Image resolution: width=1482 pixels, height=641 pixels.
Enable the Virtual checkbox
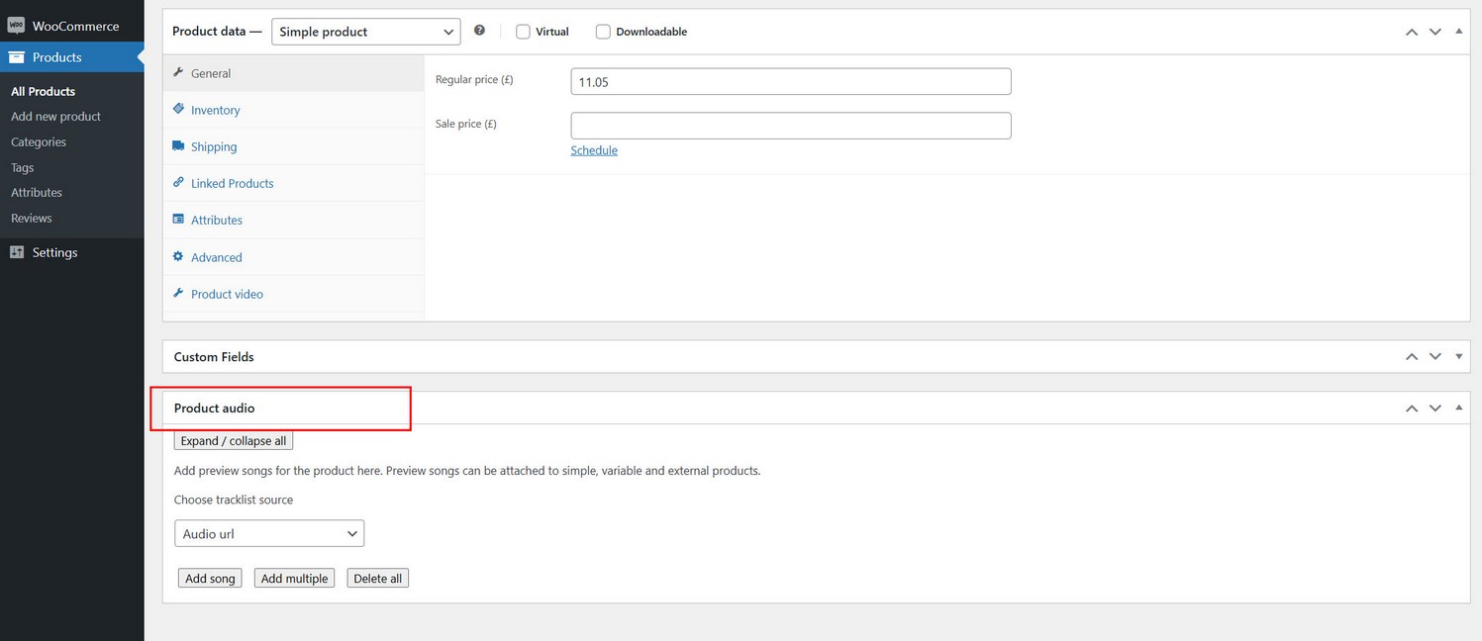(x=523, y=32)
